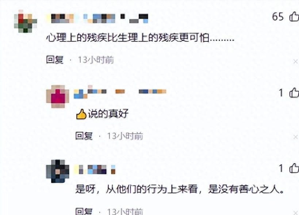
Task: Click the 65 like count number
Action: pos(278,16)
